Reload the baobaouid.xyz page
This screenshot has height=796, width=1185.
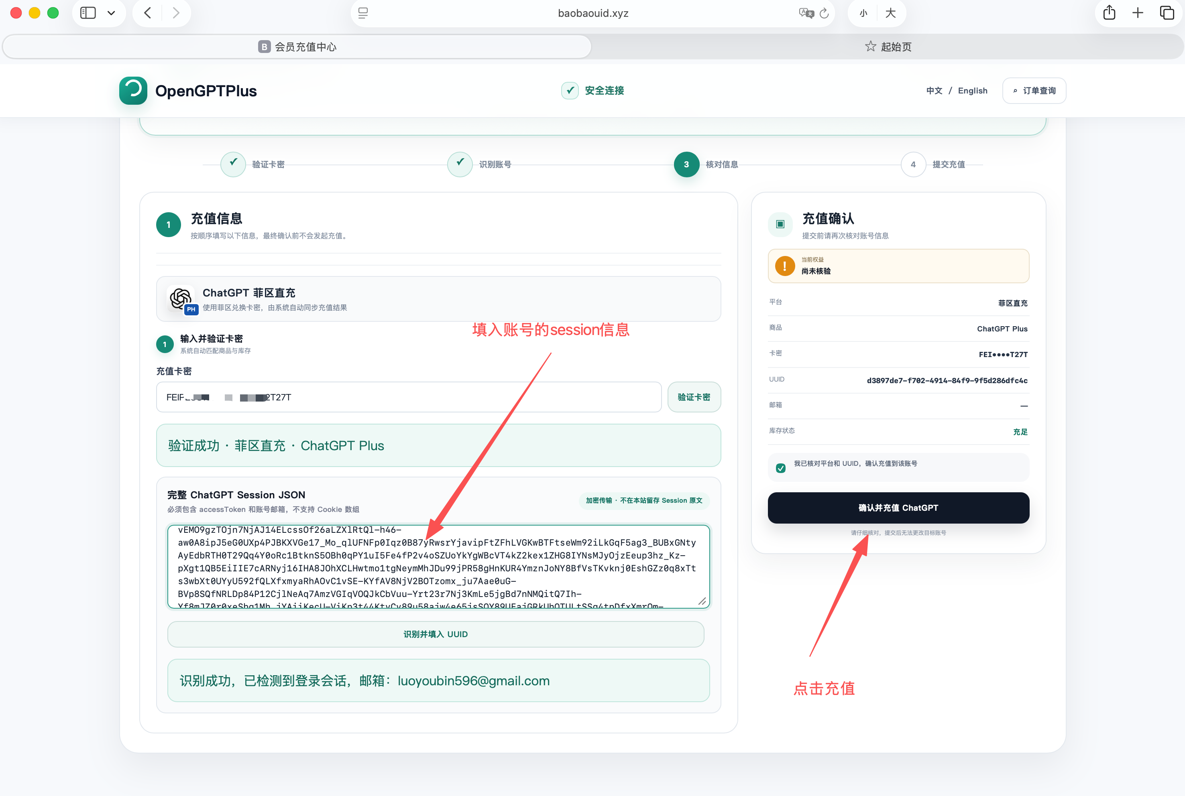[x=824, y=13]
